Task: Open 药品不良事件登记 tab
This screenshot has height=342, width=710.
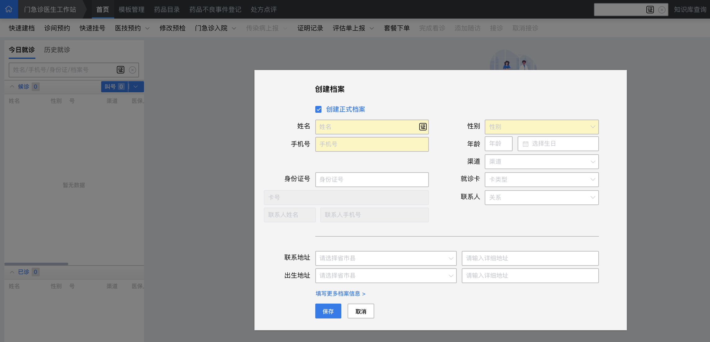Action: tap(215, 10)
